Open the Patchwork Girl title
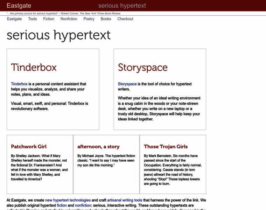The image size is (266, 210). (x=29, y=147)
